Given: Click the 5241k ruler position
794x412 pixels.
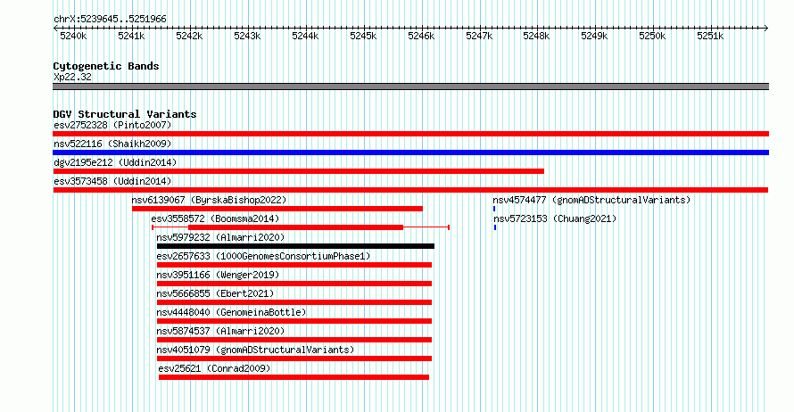Looking at the screenshot, I should 131,36.
